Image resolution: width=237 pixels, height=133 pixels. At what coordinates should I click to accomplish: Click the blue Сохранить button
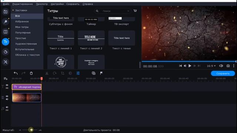pos(223,74)
